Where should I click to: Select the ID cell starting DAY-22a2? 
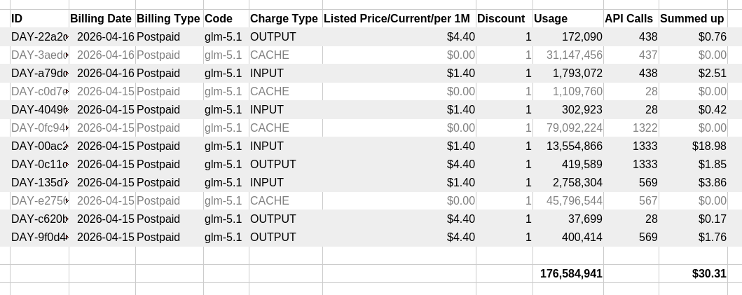coord(39,37)
